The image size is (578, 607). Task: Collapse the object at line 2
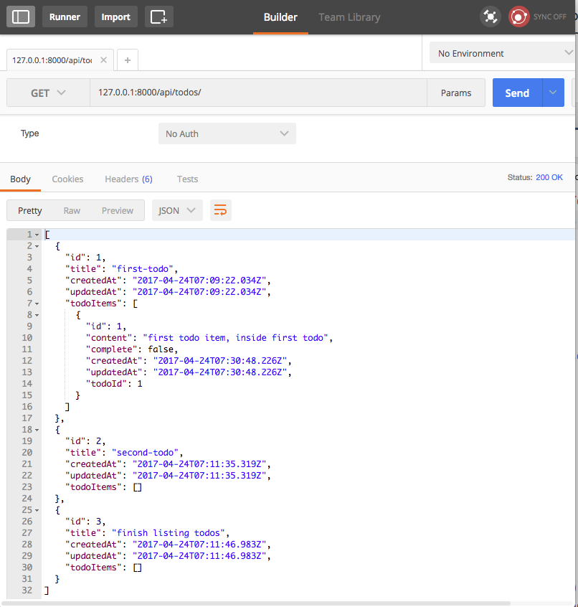[37, 246]
